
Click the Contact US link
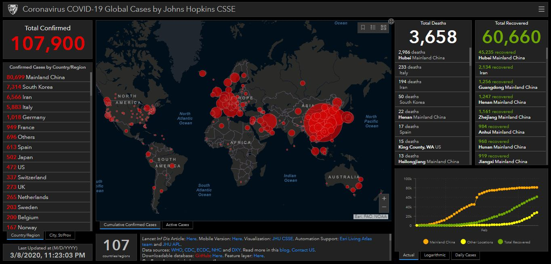pyautogui.click(x=303, y=250)
